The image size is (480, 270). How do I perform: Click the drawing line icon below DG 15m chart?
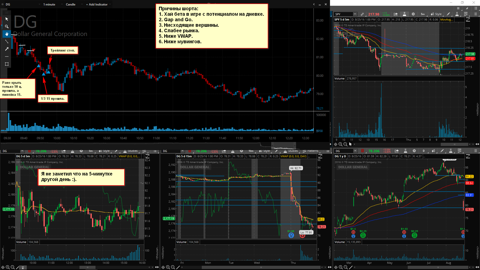(178, 267)
